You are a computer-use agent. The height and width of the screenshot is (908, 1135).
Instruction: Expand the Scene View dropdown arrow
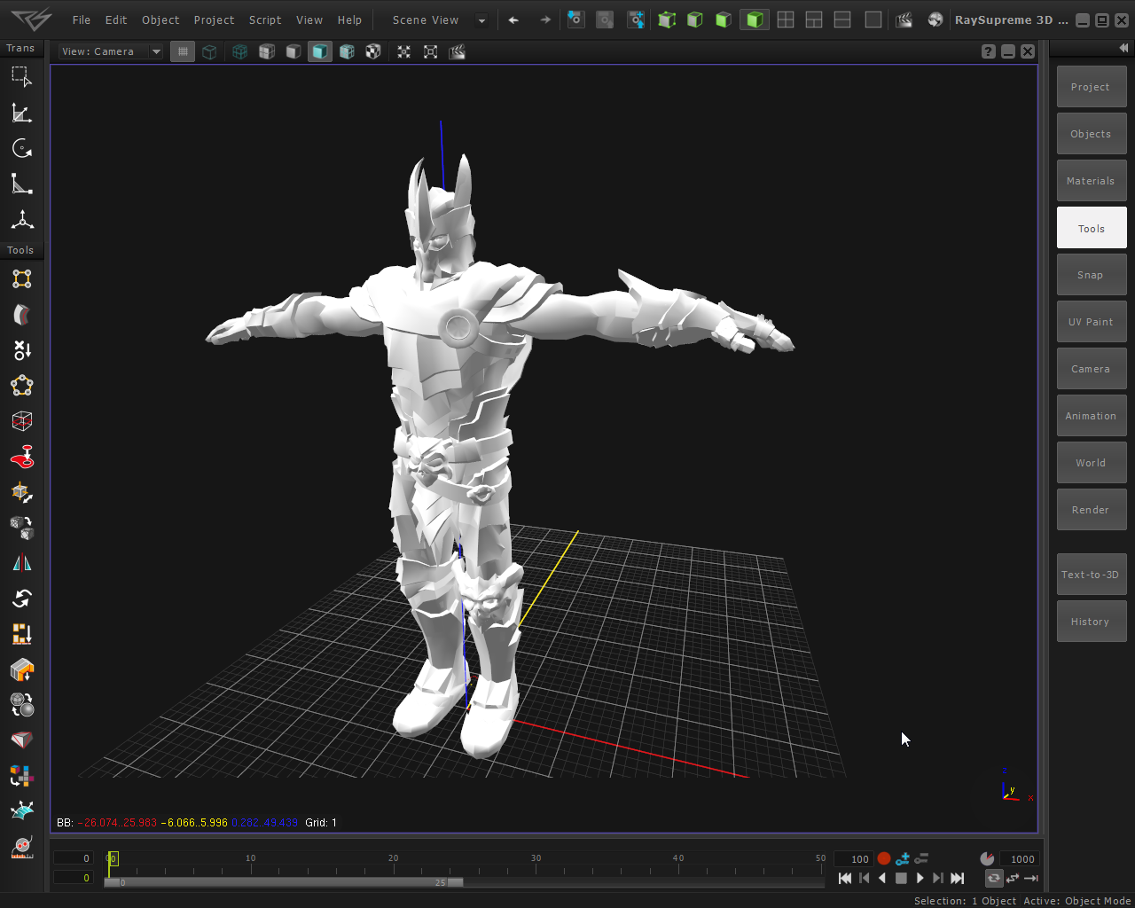tap(481, 20)
